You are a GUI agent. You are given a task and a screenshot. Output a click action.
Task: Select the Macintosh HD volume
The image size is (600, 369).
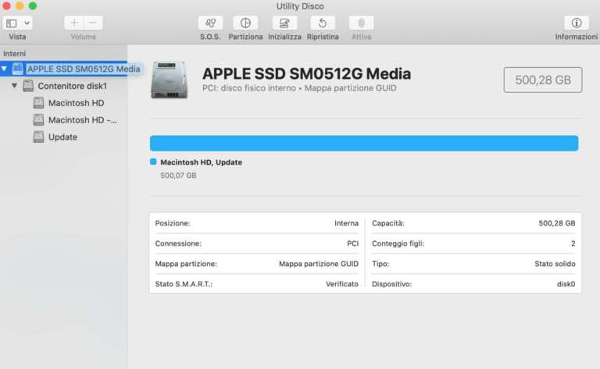coord(76,103)
